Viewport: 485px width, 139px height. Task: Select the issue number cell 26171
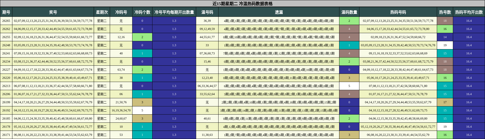6,135
